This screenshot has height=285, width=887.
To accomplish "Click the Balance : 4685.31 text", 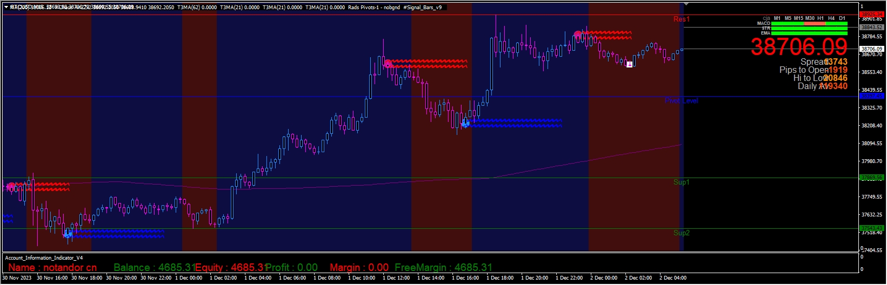I will pos(155,268).
